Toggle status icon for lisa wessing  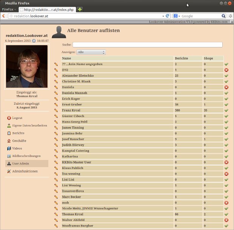pos(226,174)
